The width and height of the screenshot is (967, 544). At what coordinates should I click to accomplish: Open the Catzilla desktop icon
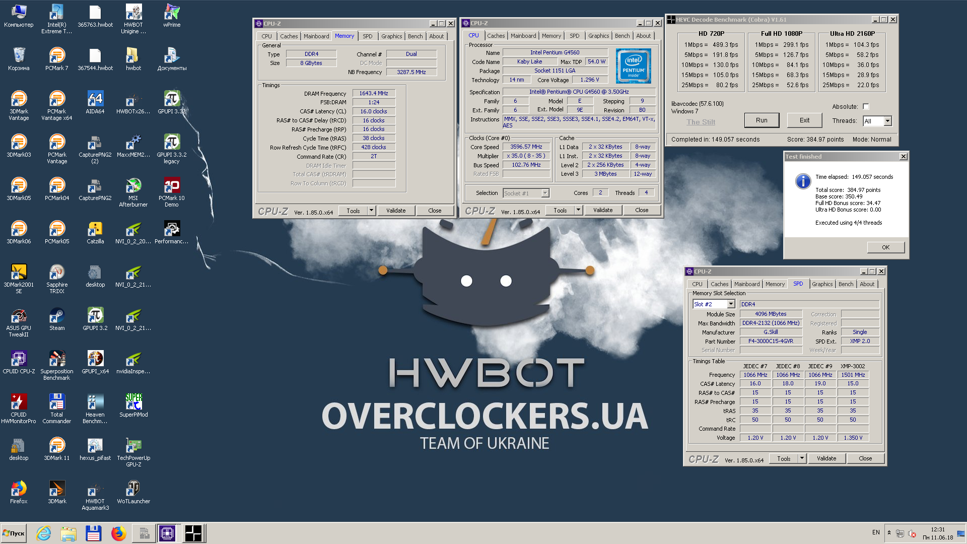(95, 233)
